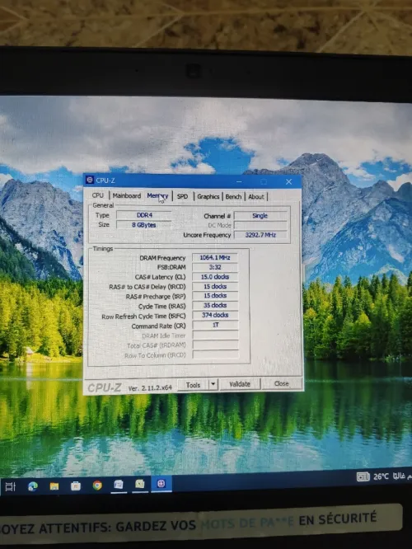Open the About tab
The width and height of the screenshot is (412, 549).
pyautogui.click(x=256, y=196)
